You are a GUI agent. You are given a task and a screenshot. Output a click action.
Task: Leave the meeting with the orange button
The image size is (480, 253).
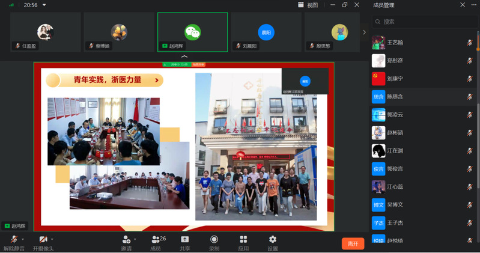pos(353,243)
